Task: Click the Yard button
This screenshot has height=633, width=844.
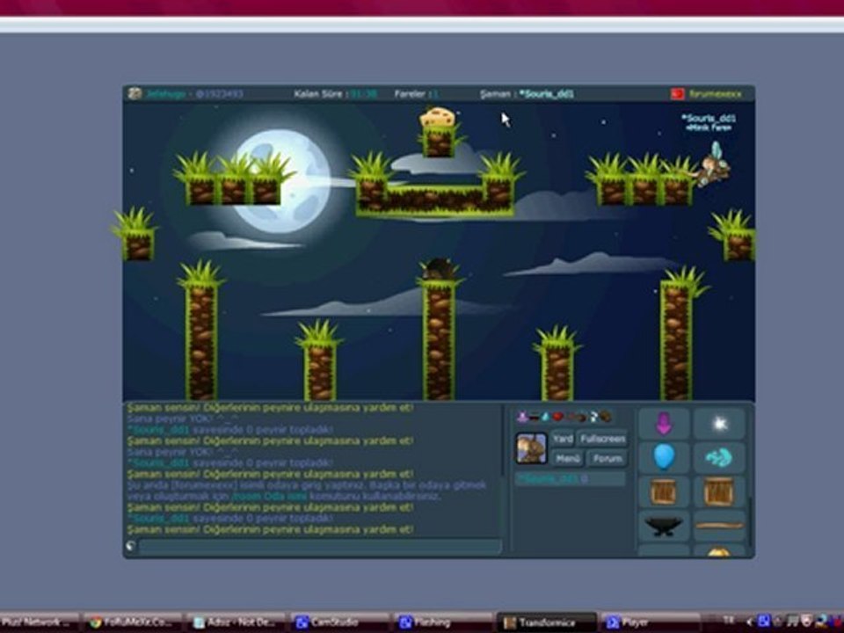Action: (x=563, y=439)
